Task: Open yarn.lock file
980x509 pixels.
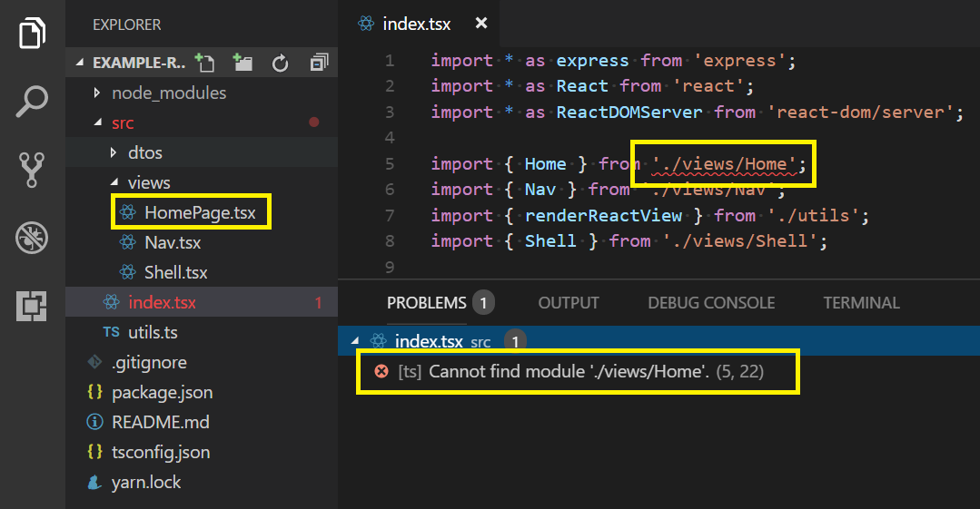Action: (x=146, y=482)
